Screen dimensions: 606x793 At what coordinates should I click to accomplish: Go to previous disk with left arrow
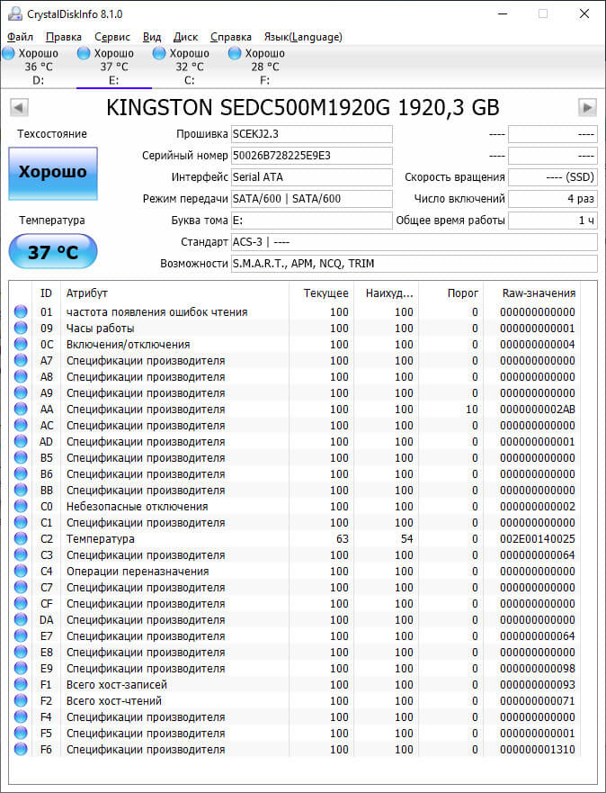click(19, 107)
